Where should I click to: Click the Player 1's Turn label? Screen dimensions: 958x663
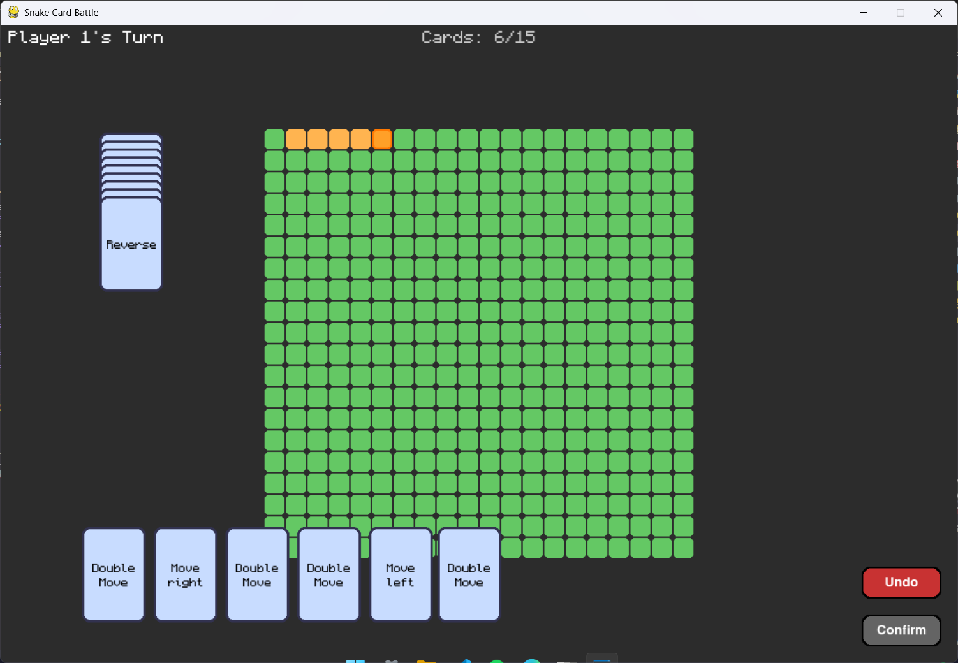(x=85, y=38)
